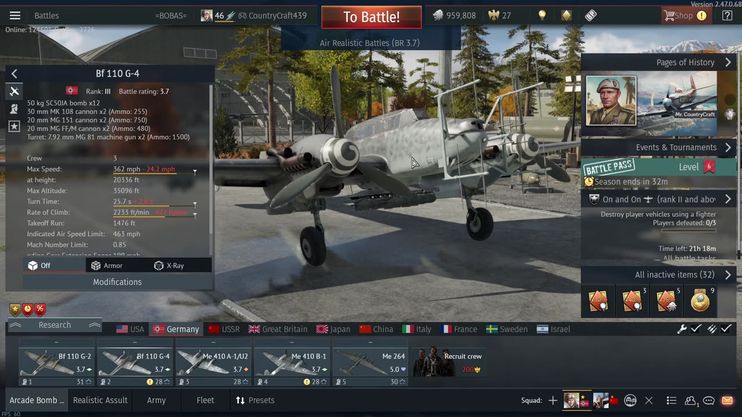This screenshot has width=742, height=417.
Task: Open the Battle Pass BP icon
Action: 591,16
